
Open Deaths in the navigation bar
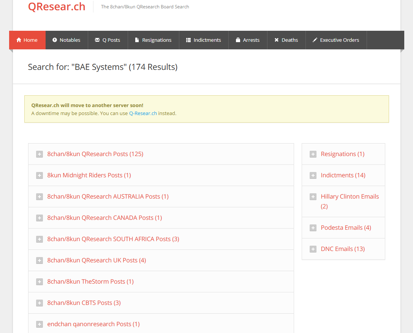click(x=286, y=40)
